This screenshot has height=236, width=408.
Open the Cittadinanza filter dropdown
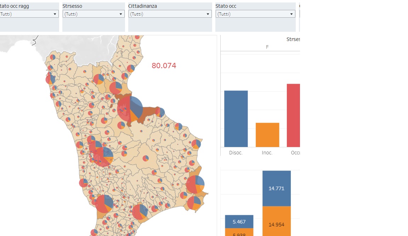pyautogui.click(x=170, y=14)
